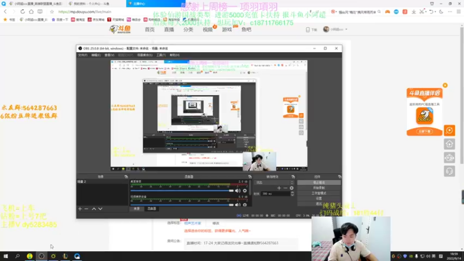
Task: Pop out the 混音器 dock panel
Action: pos(250,177)
